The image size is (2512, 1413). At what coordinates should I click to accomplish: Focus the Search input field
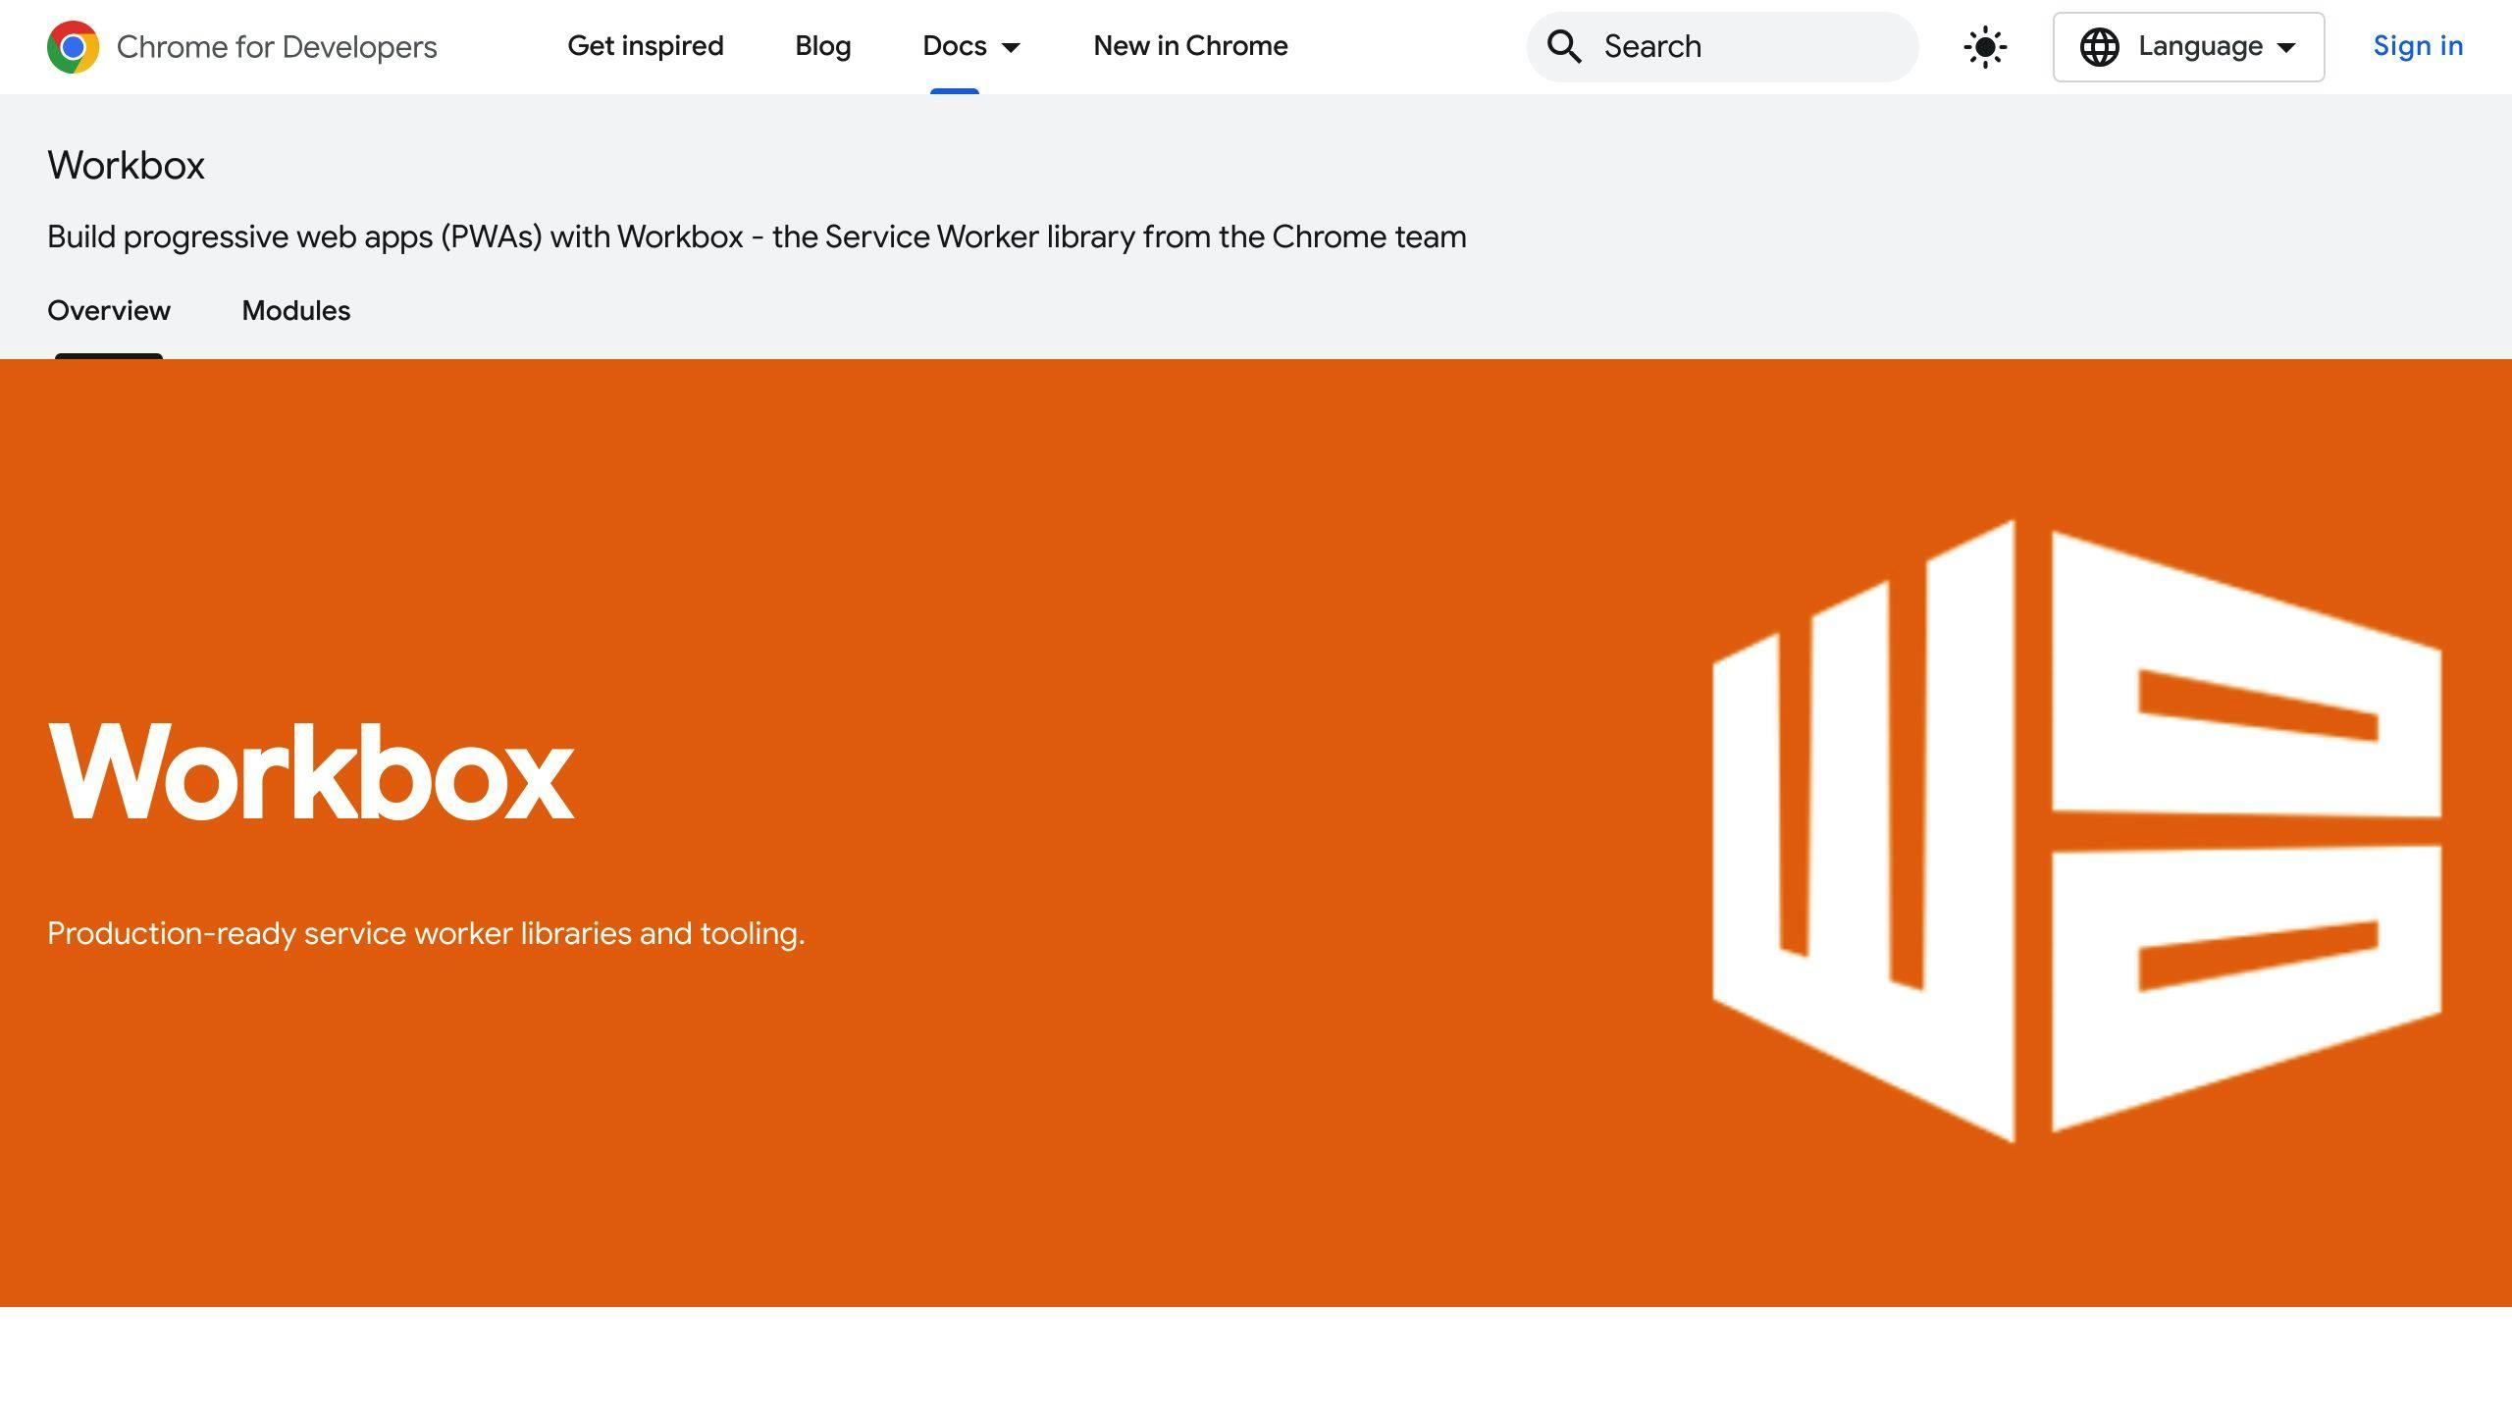tap(1747, 46)
